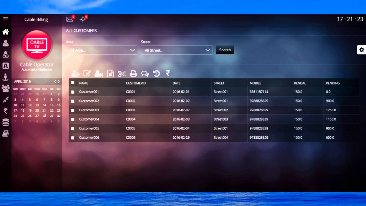
Task: Click the chat bubbles toolbar icon
Action: click(145, 74)
